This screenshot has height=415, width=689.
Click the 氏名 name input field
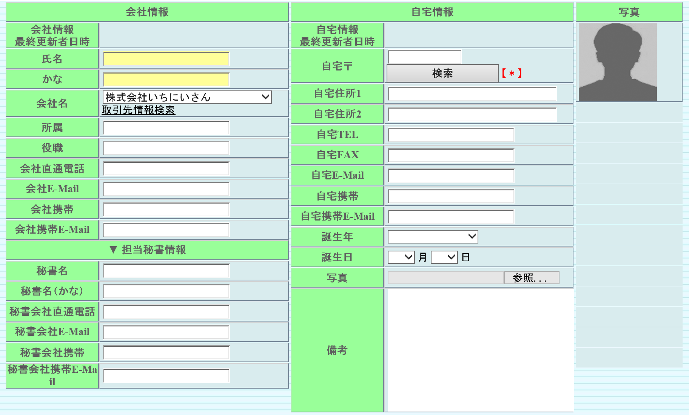(166, 59)
